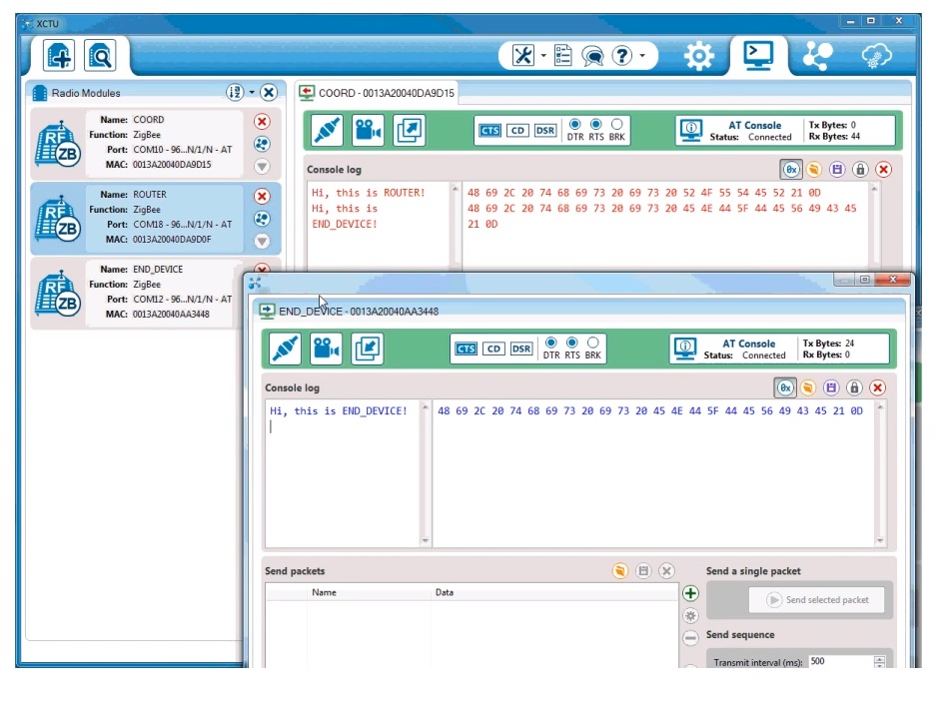Toggle RTS radio button in COORD console
Viewport: 940px width, 702px height.
596,124
